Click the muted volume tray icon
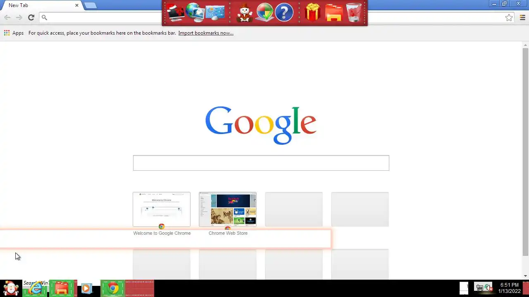The width and height of the screenshot is (529, 297). (x=488, y=288)
